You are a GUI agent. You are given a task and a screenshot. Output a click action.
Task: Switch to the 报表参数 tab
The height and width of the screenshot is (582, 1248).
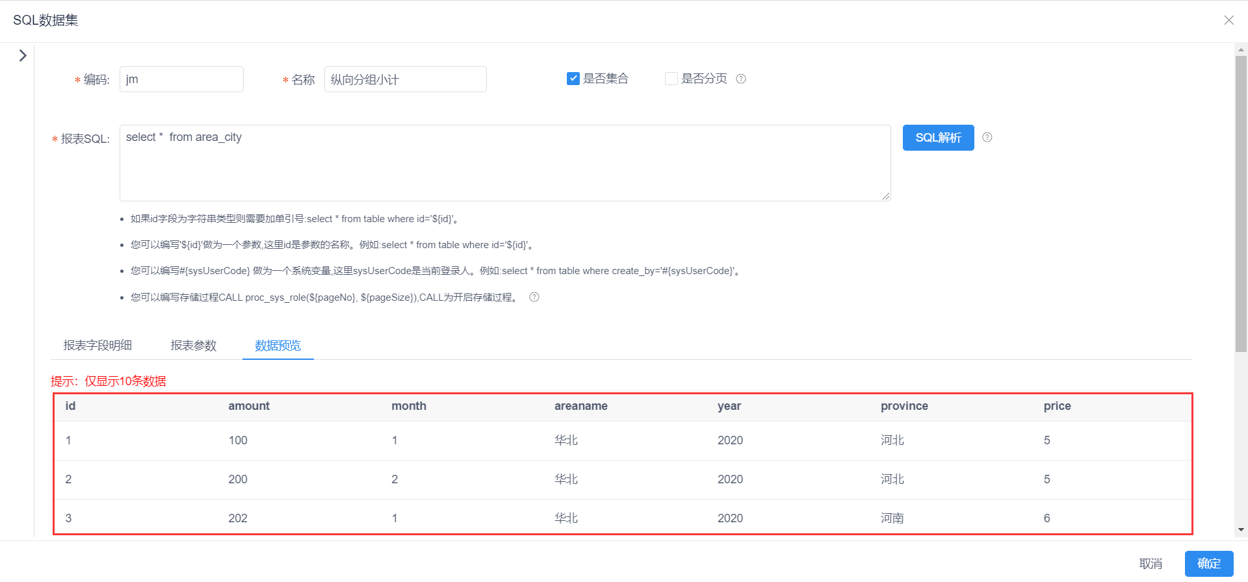pos(193,346)
